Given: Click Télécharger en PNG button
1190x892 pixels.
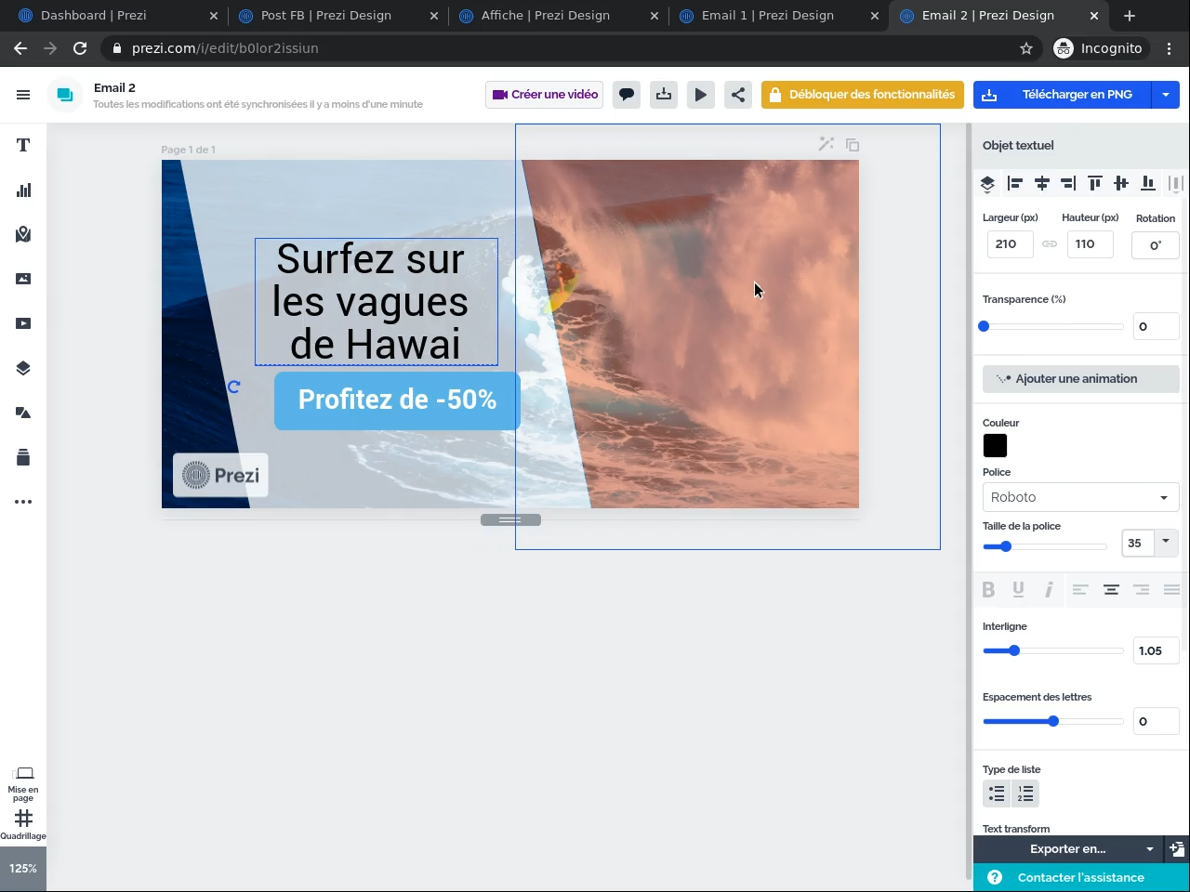Looking at the screenshot, I should (x=1063, y=95).
